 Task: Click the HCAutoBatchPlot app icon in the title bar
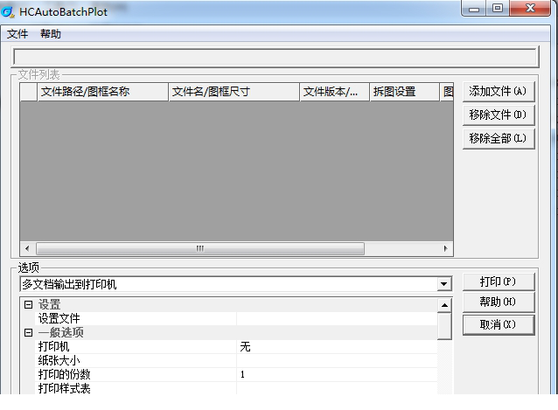pos(8,11)
